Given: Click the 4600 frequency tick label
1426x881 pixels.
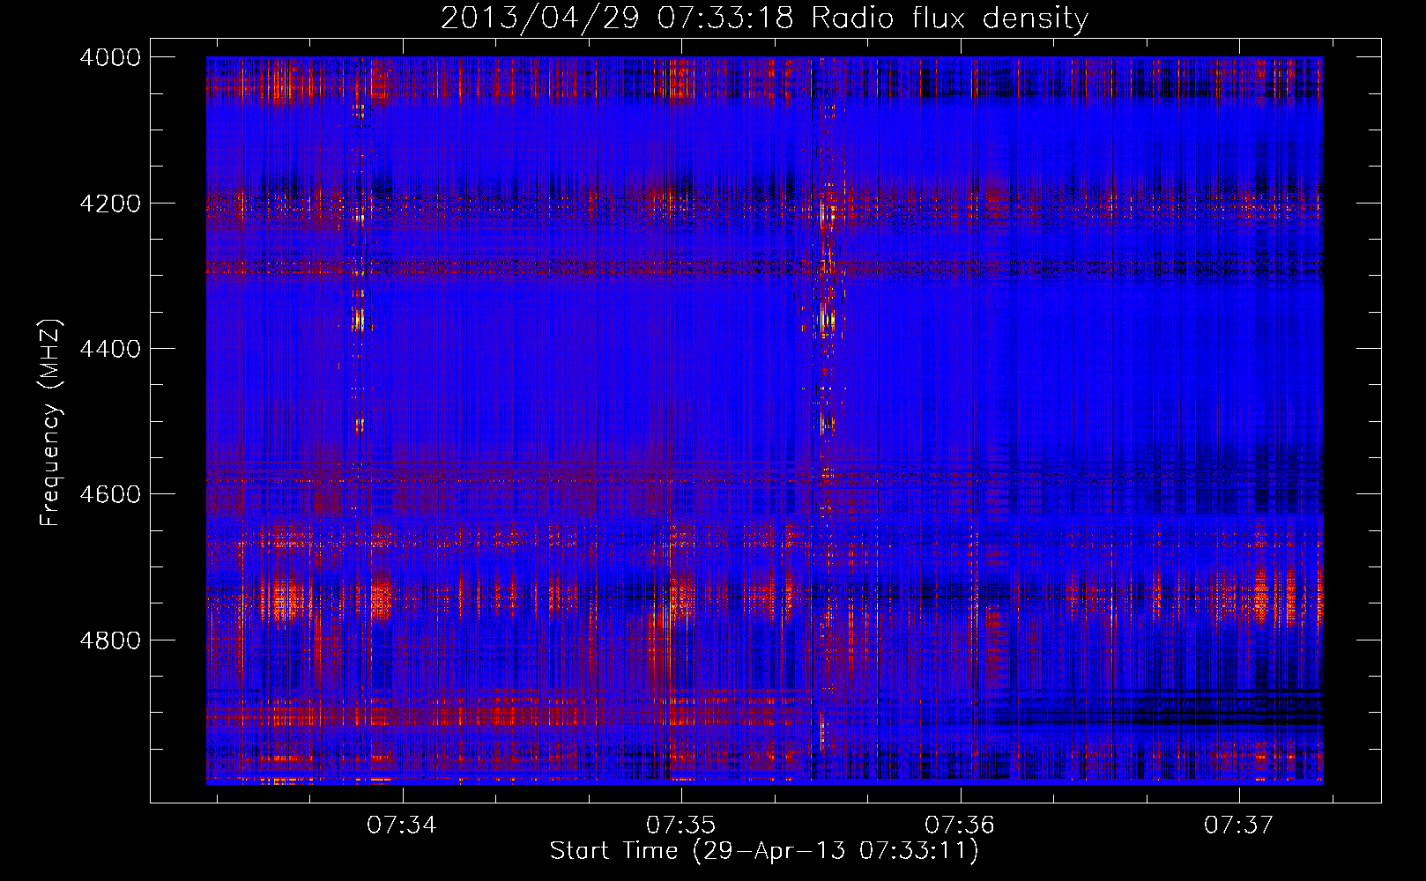Looking at the screenshot, I should [110, 494].
